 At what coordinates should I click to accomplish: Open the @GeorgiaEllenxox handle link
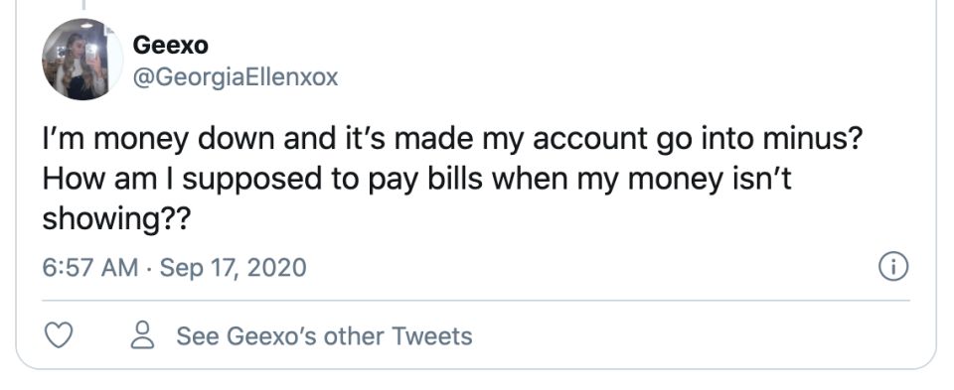click(235, 77)
